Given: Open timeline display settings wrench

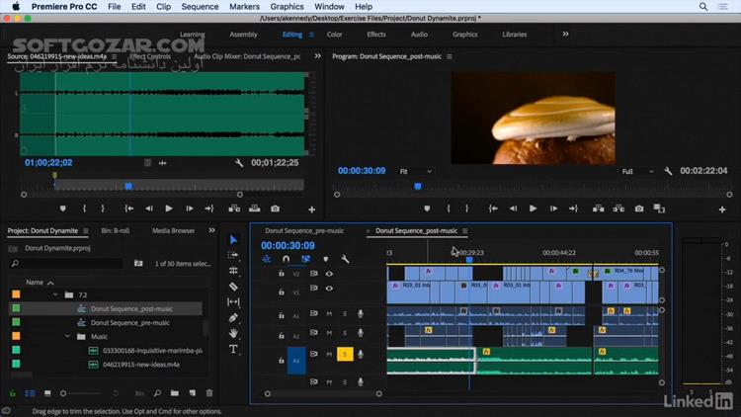Looking at the screenshot, I should (x=345, y=259).
